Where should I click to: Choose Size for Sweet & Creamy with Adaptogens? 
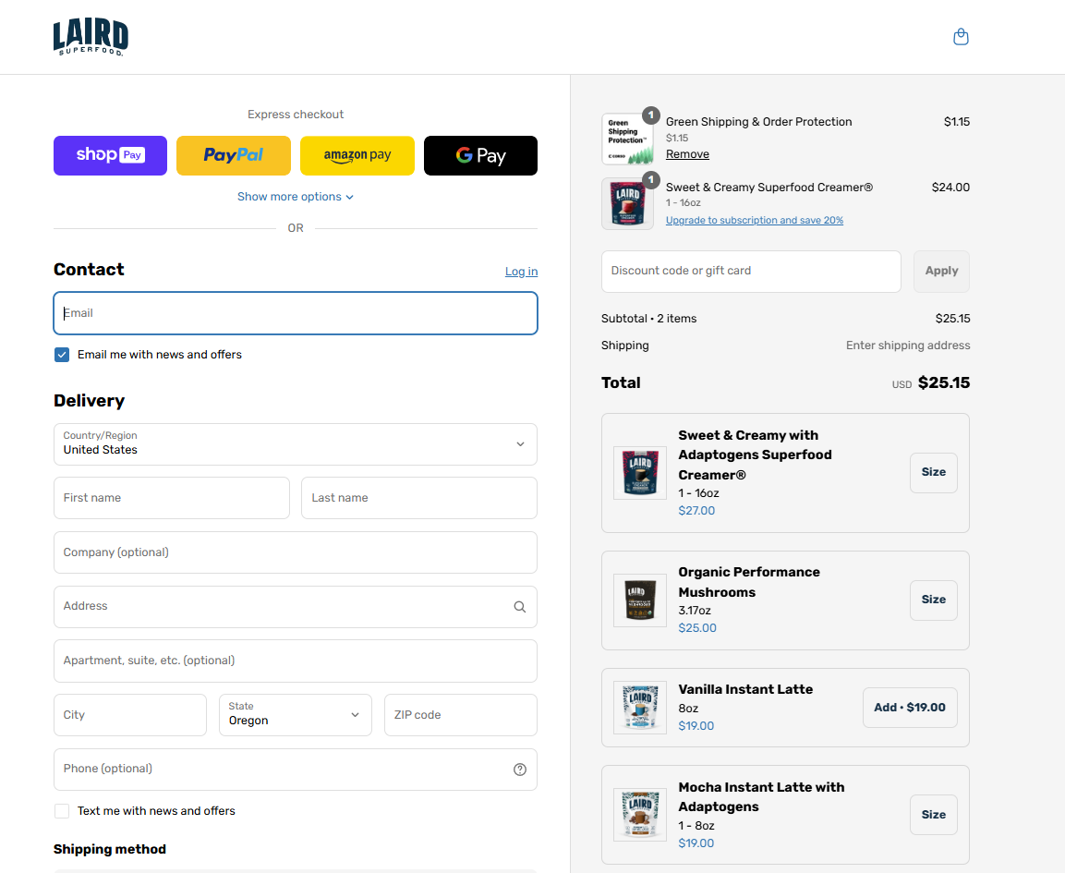click(x=933, y=472)
